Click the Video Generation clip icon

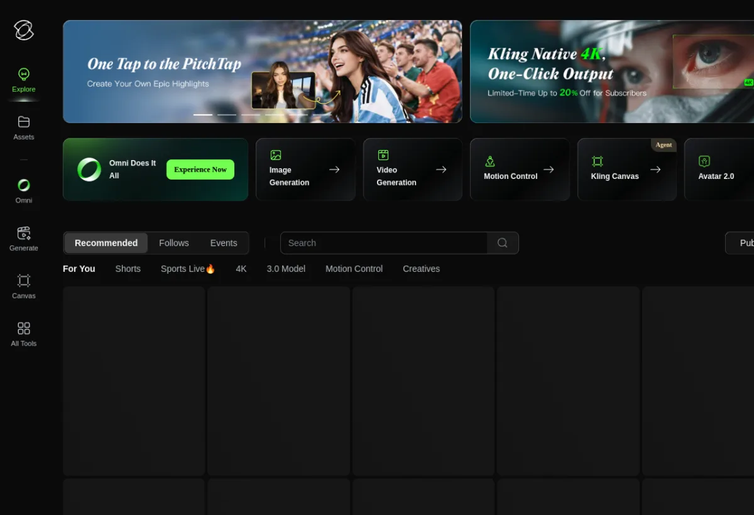tap(383, 155)
